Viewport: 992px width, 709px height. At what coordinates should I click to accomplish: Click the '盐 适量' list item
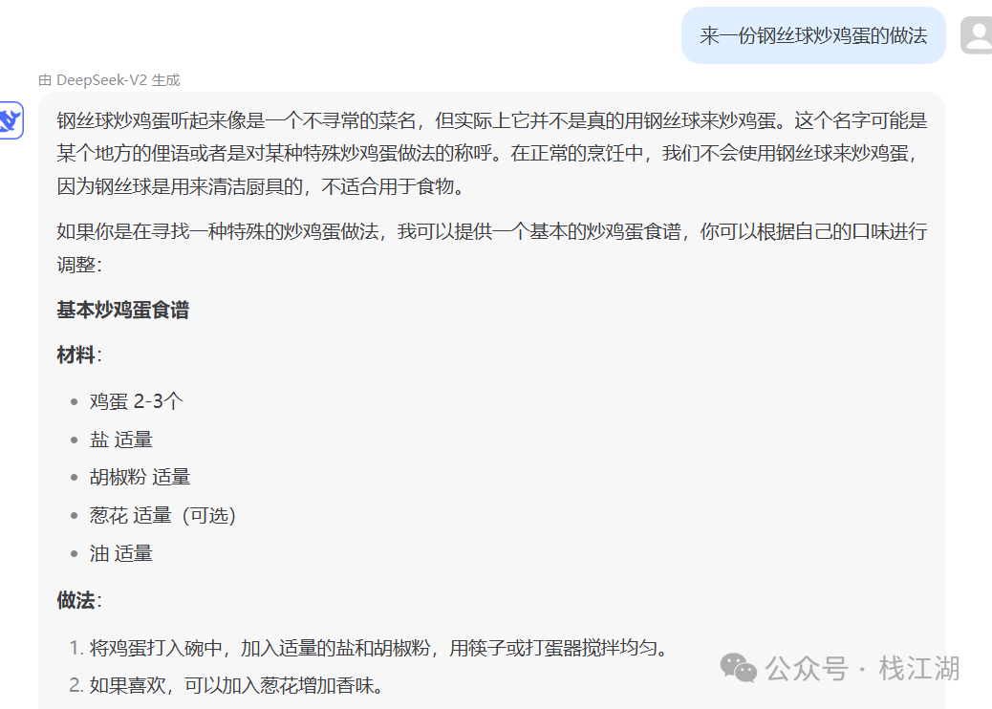pos(120,440)
